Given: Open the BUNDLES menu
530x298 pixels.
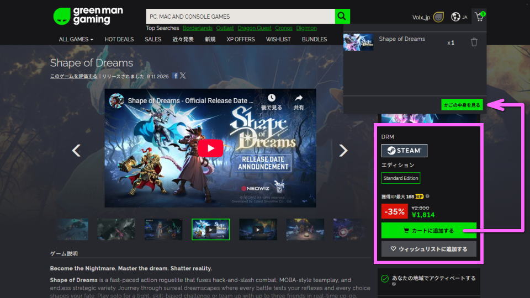Looking at the screenshot, I should [x=314, y=39].
